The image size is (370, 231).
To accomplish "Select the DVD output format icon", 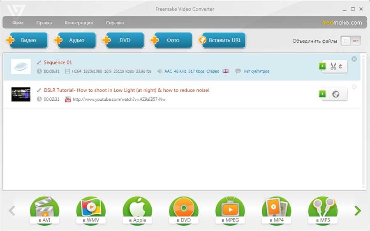I will point(184,211).
